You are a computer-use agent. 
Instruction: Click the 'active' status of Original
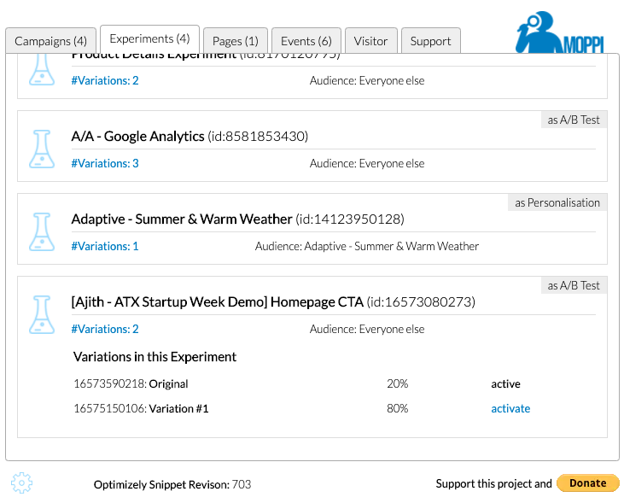[x=506, y=384]
